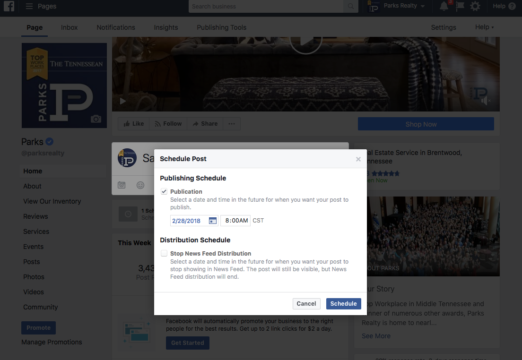This screenshot has width=522, height=360.
Task: Click the Parks Realty profile logo icon
Action: pyautogui.click(x=374, y=6)
